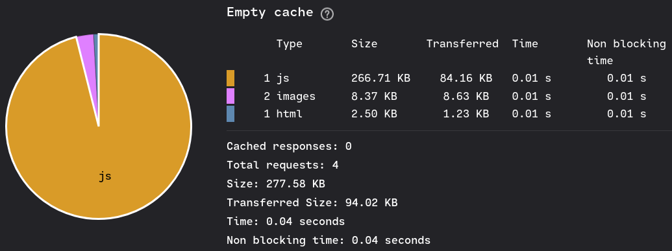The image size is (672, 251).
Task: Click the Cached responses: 0 line
Action: (290, 147)
